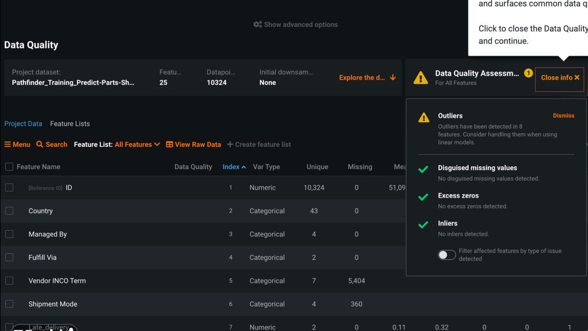The image size is (588, 331).
Task: Open the Menu with the hamburger icon
Action: pyautogui.click(x=8, y=144)
